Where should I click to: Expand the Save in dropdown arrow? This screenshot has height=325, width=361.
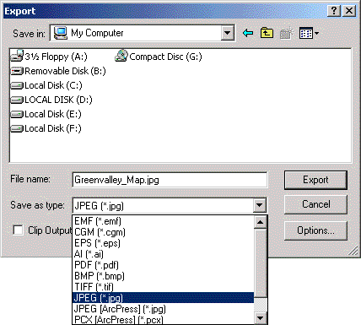click(x=228, y=33)
